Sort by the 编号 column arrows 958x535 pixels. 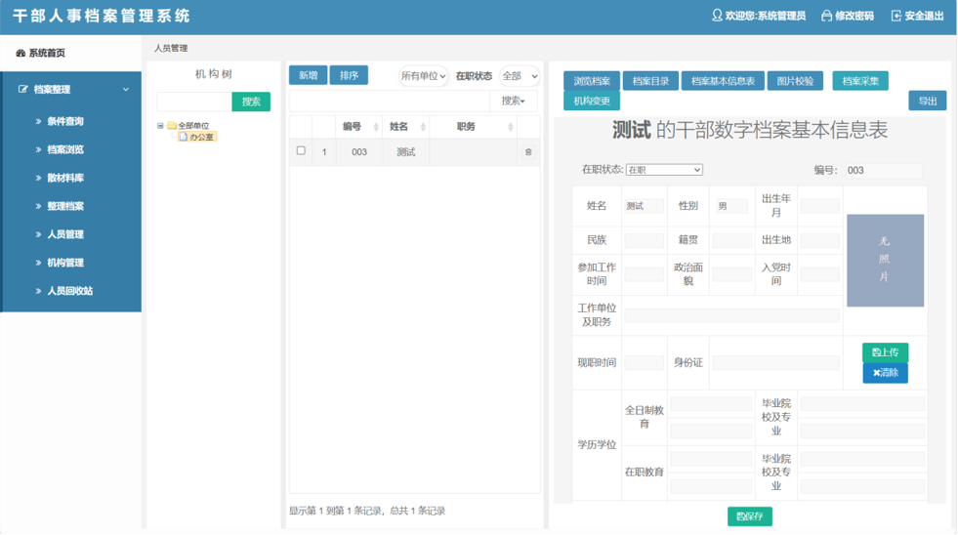(376, 127)
